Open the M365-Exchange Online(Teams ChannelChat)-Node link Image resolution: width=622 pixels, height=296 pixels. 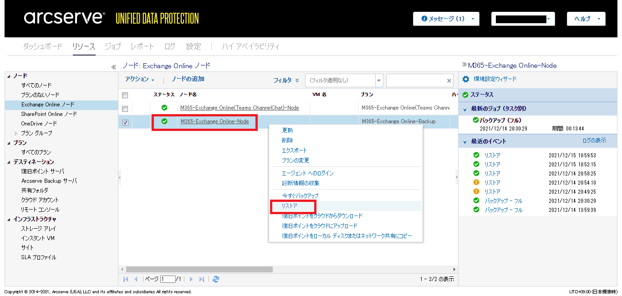coord(240,108)
